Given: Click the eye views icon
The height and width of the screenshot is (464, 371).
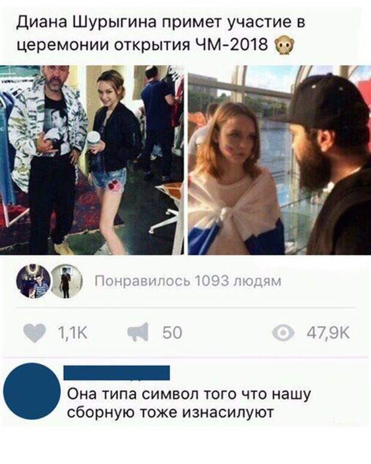Looking at the screenshot, I should [x=283, y=333].
